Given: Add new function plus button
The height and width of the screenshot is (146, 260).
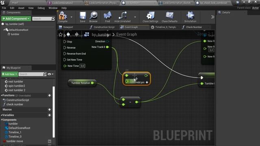Looking at the screenshot, I should (x=50, y=95).
